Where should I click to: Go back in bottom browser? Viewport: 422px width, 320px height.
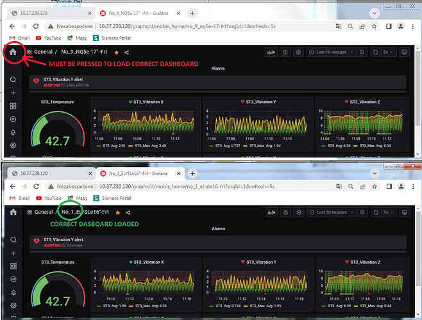click(x=13, y=186)
